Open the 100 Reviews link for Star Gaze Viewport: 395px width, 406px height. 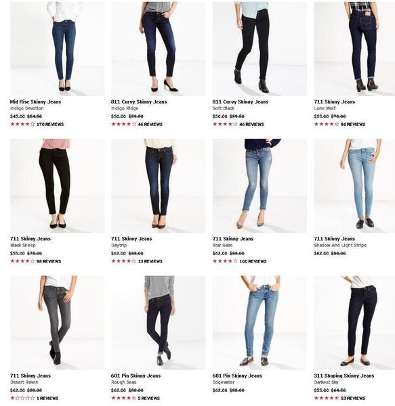[253, 261]
